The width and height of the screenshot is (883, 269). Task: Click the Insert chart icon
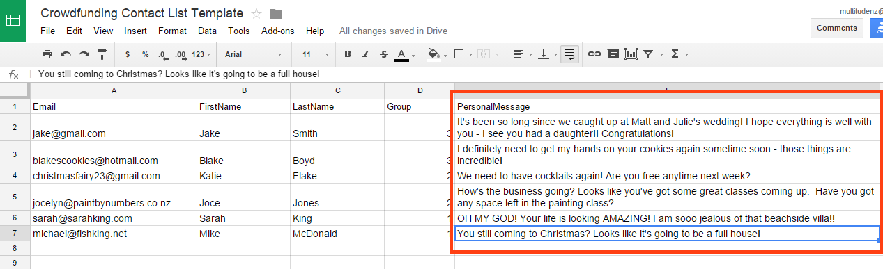coord(631,54)
